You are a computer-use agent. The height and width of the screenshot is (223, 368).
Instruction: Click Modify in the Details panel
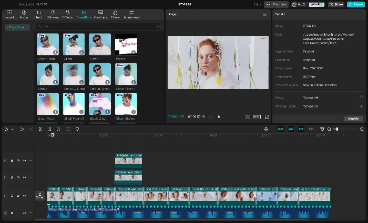(x=353, y=119)
